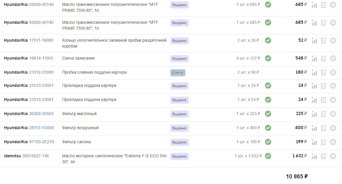Image resolution: width=342 pixels, height=184 pixels.
Task: Click the bar chart icon in the Idemitsu row
Action: tap(314, 156)
